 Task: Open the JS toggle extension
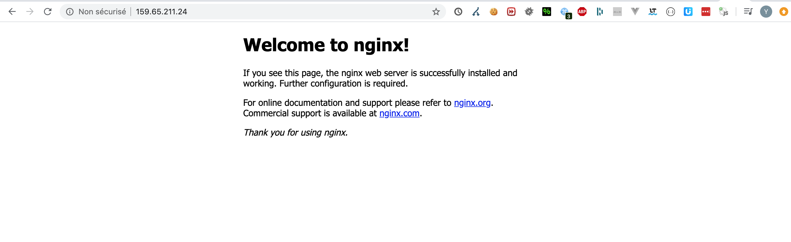coord(724,12)
